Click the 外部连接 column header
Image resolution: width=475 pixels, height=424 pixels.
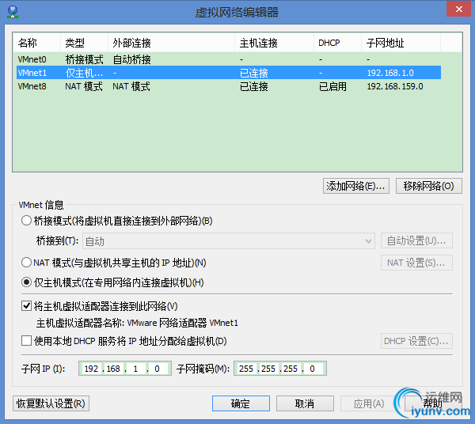coord(171,43)
